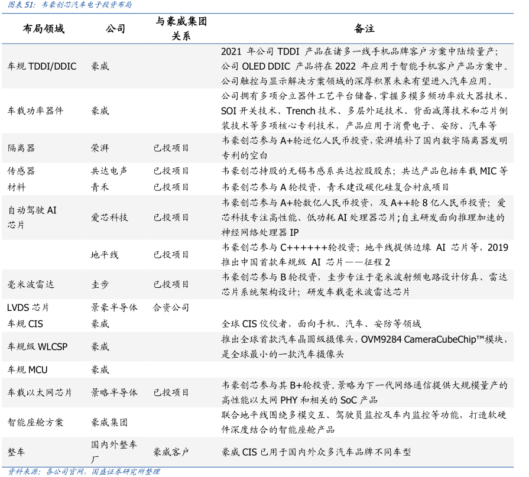Image resolution: width=529 pixels, height=477 pixels.
Task: Click "豪威" in the 车规 TDDI/DDIC row
Action: tap(100, 66)
